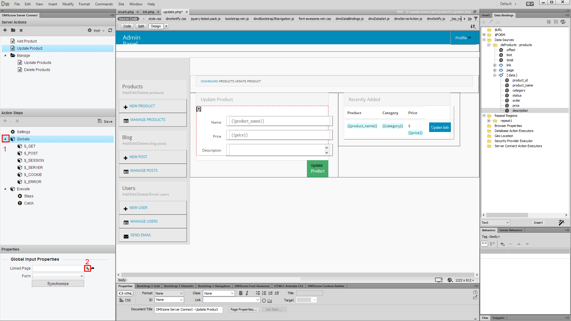Create a new folder in Server Actions
571x321 pixels.
(x=13, y=30)
